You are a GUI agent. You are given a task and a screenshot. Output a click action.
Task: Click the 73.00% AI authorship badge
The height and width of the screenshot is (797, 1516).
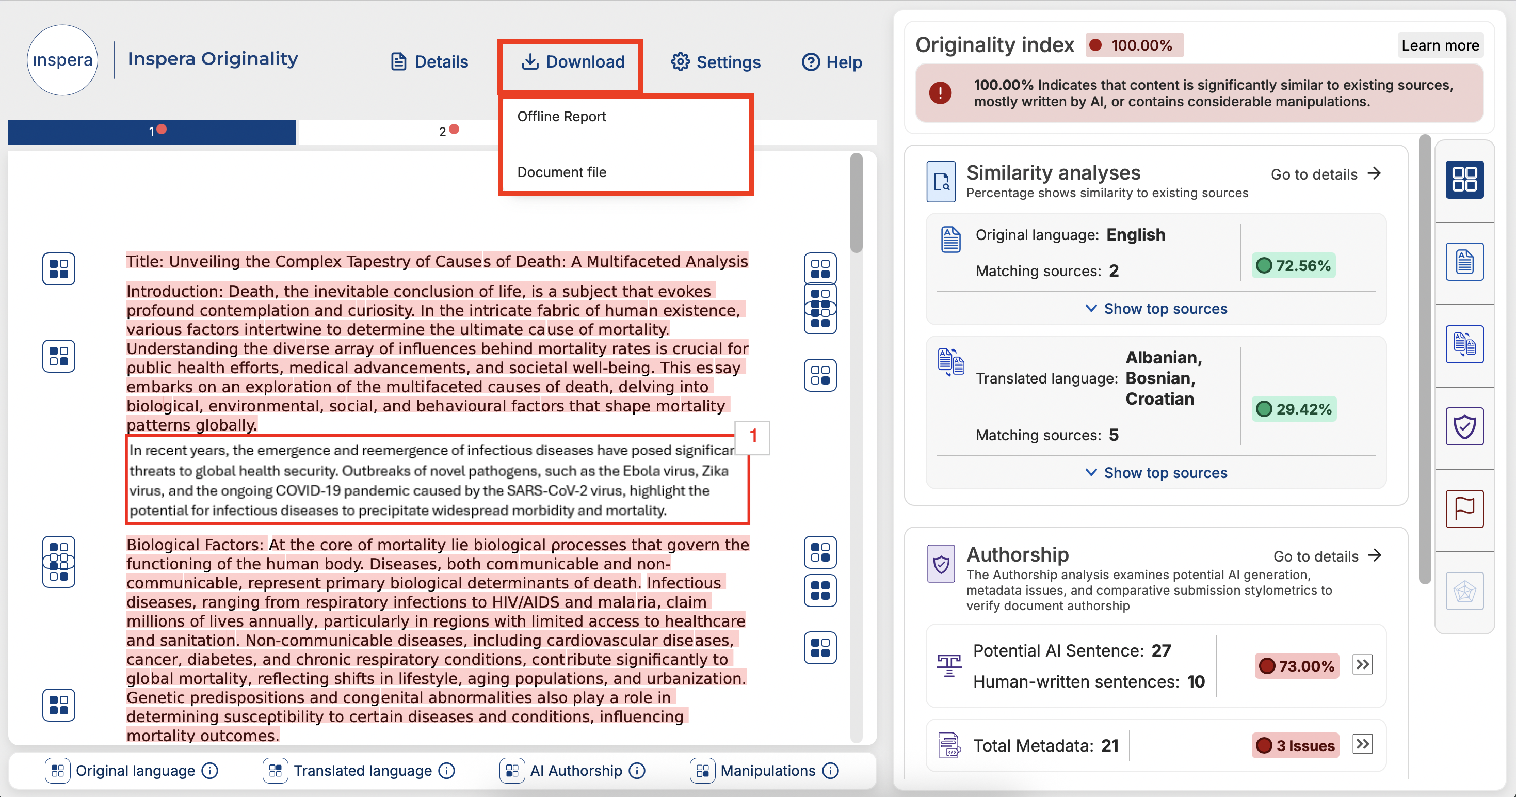[1297, 666]
